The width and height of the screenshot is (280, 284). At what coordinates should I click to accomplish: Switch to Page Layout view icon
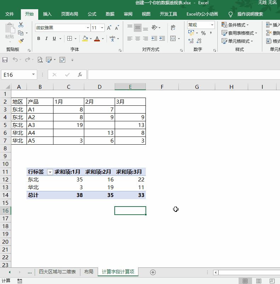[x=259, y=281]
